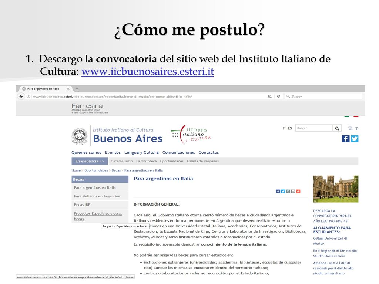This screenshot has width=379, height=284.
Task: Click the 'Becas' sidebar header
Action: [x=100, y=179]
